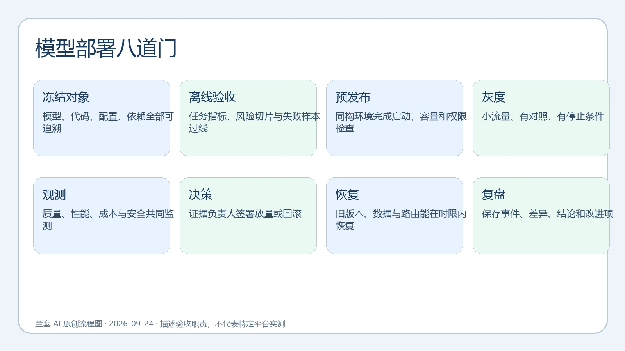Click the text 保存事件、差异、结论和改进项
This screenshot has height=351, width=625.
(x=548, y=214)
